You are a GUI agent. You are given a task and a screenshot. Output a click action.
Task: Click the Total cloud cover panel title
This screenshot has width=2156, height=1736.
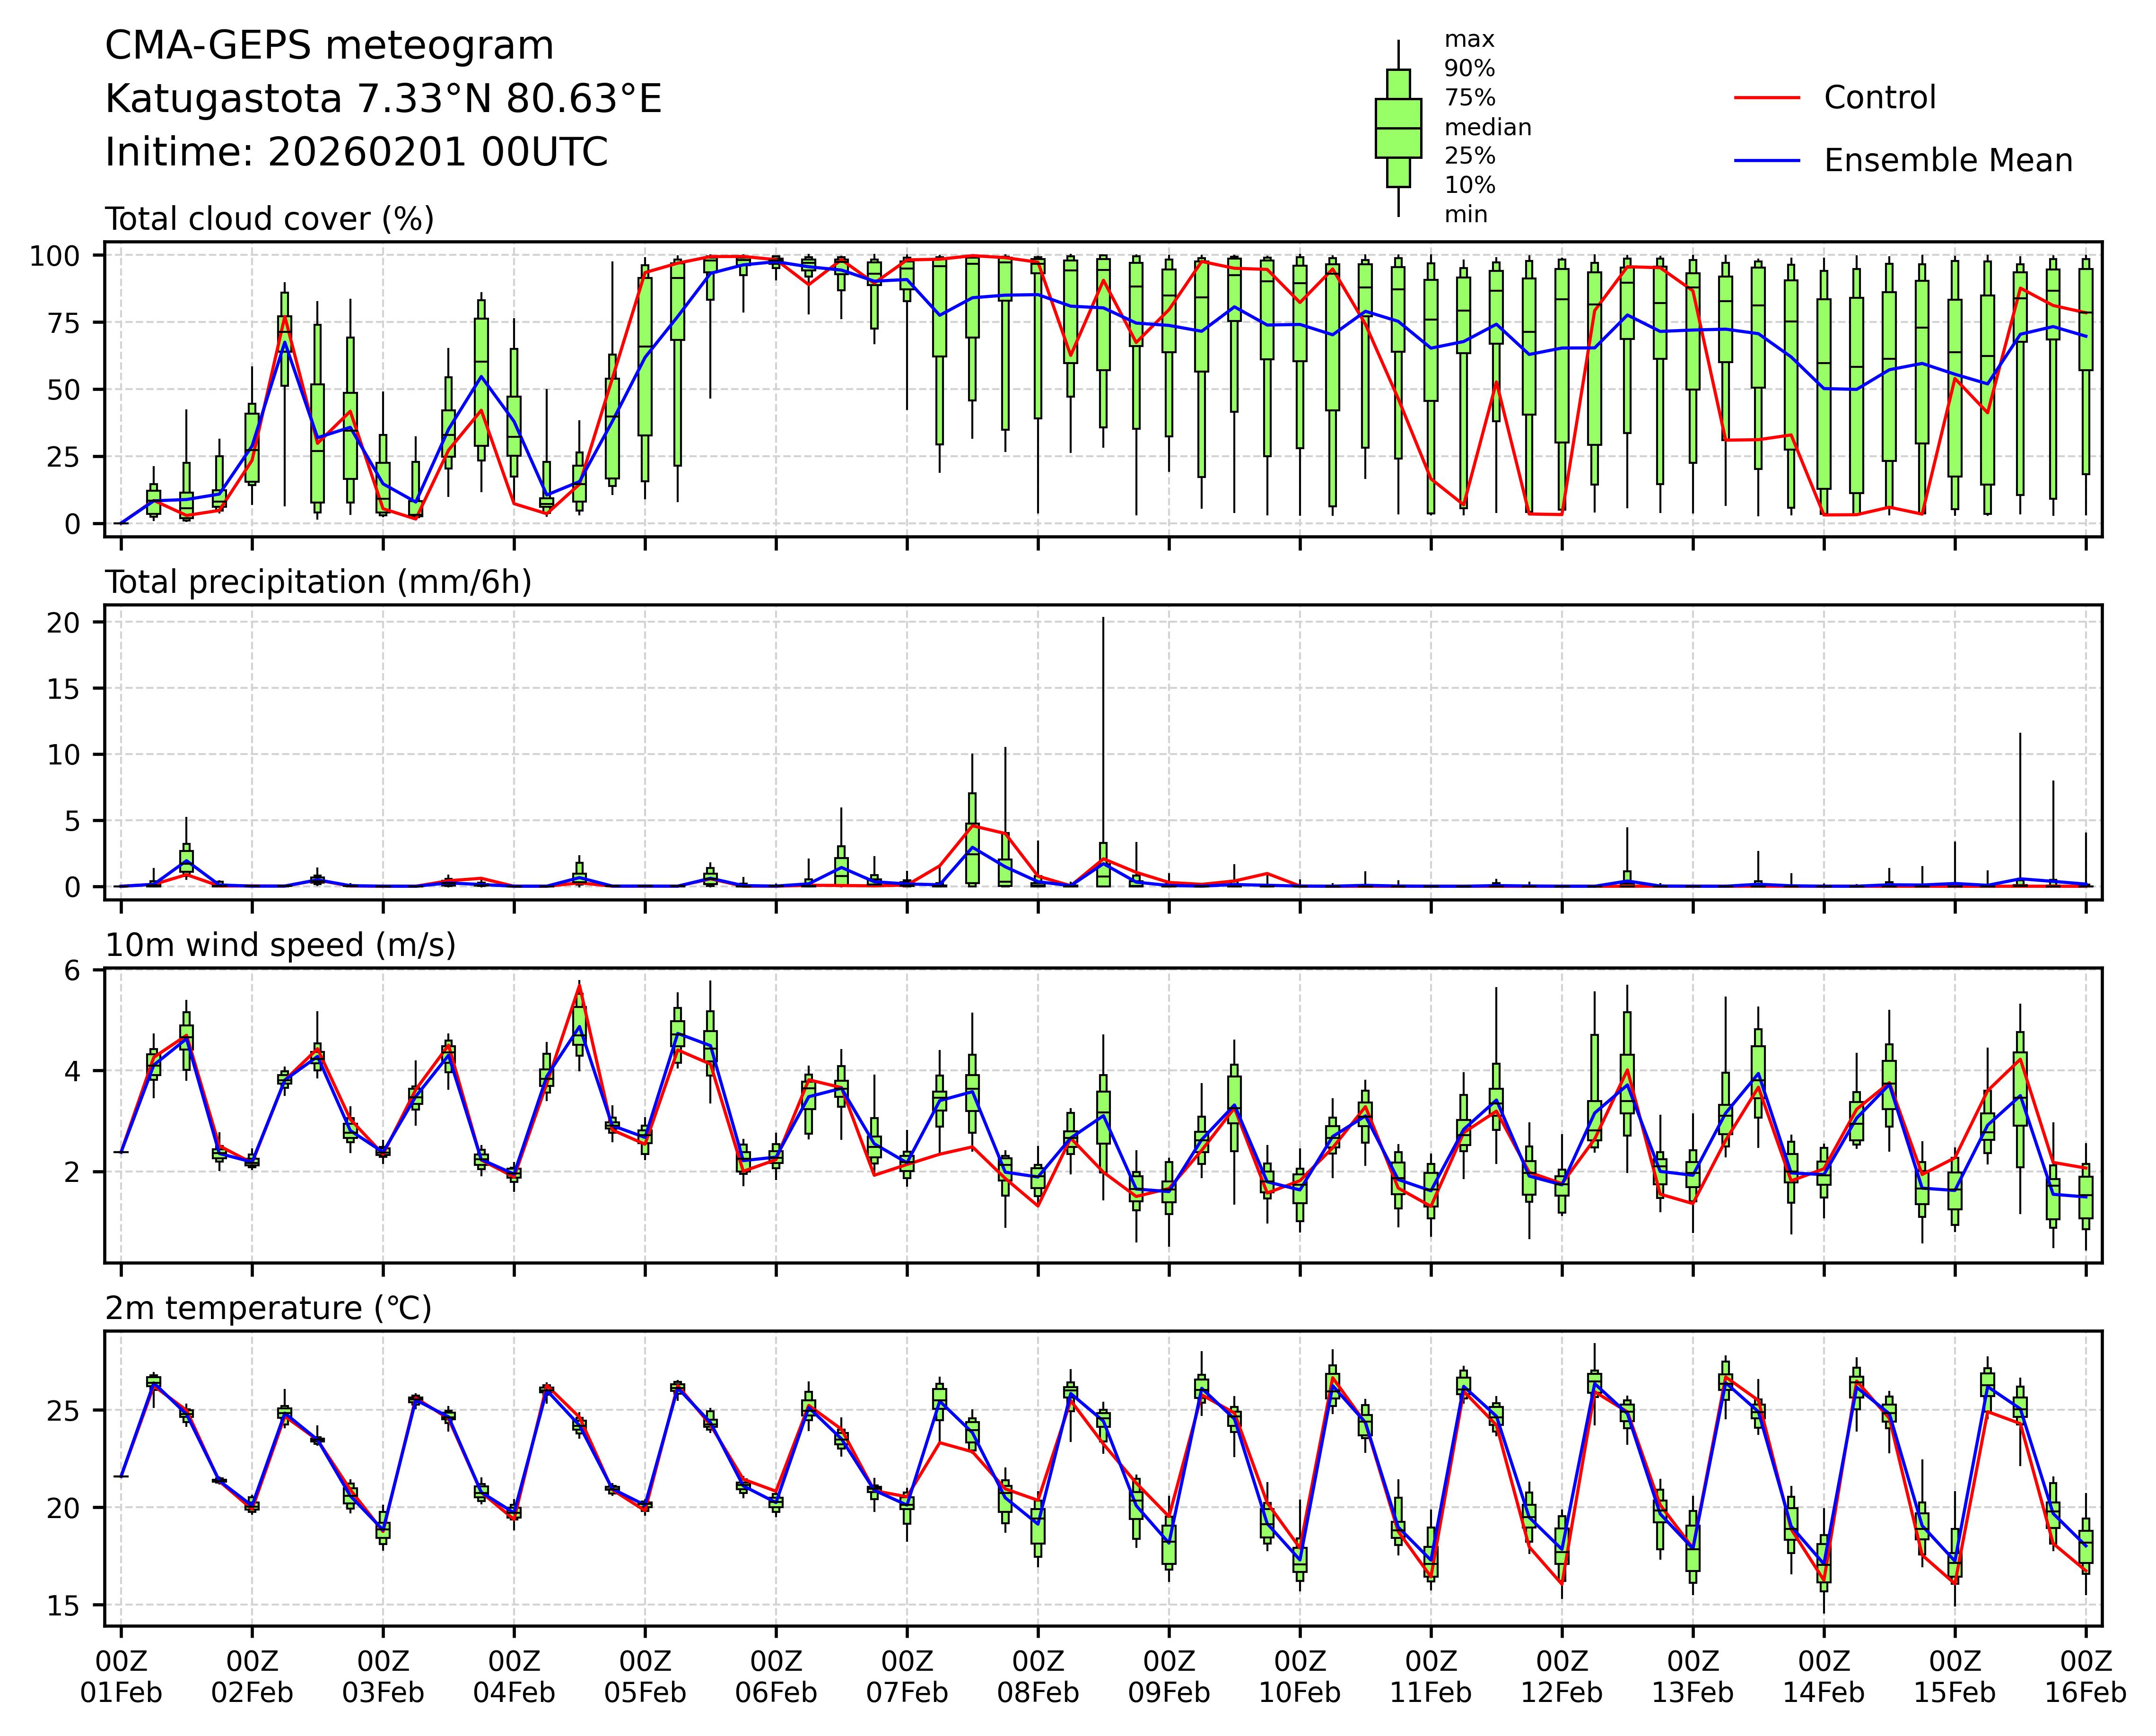269,219
